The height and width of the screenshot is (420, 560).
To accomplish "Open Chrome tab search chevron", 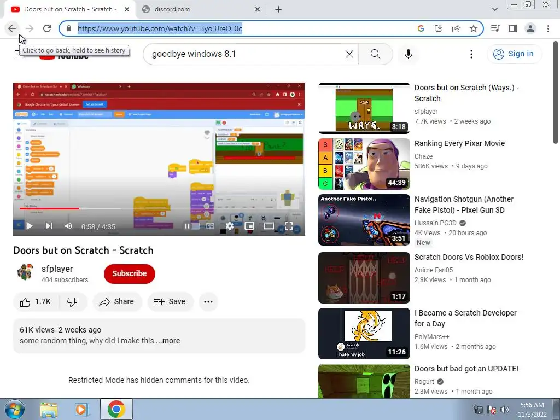I will 494,10.
